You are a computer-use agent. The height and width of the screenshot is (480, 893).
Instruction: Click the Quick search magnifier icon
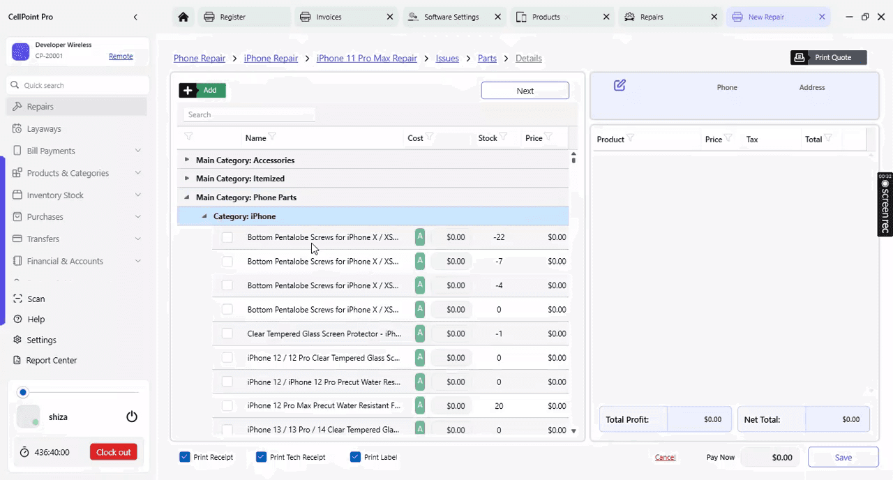[x=15, y=85]
